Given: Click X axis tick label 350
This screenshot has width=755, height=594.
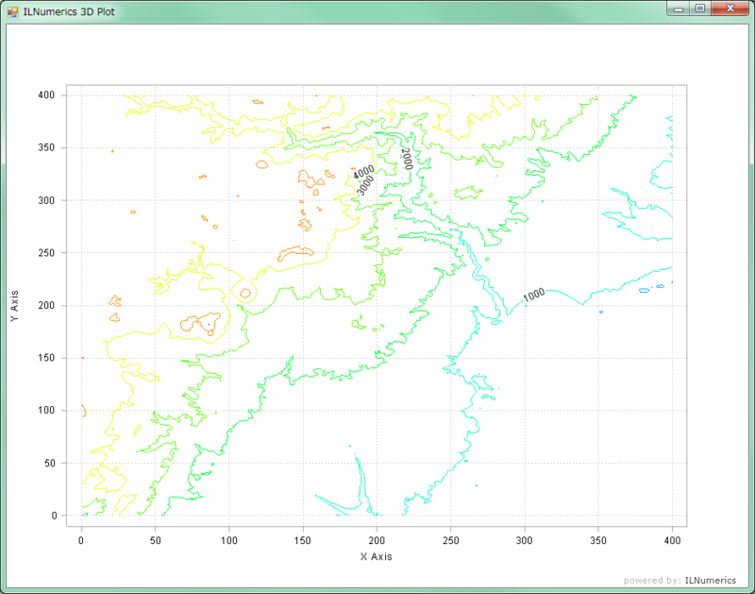Looking at the screenshot, I should (598, 540).
